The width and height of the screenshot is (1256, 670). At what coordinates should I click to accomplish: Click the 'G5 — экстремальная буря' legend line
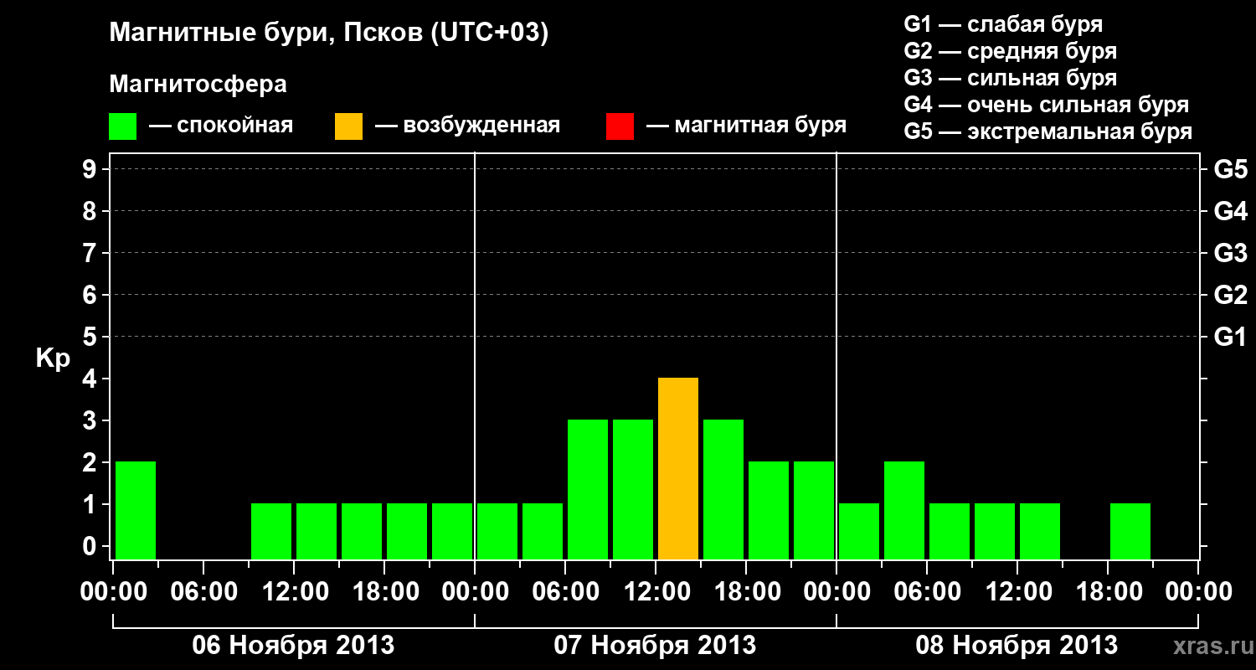pos(1048,131)
